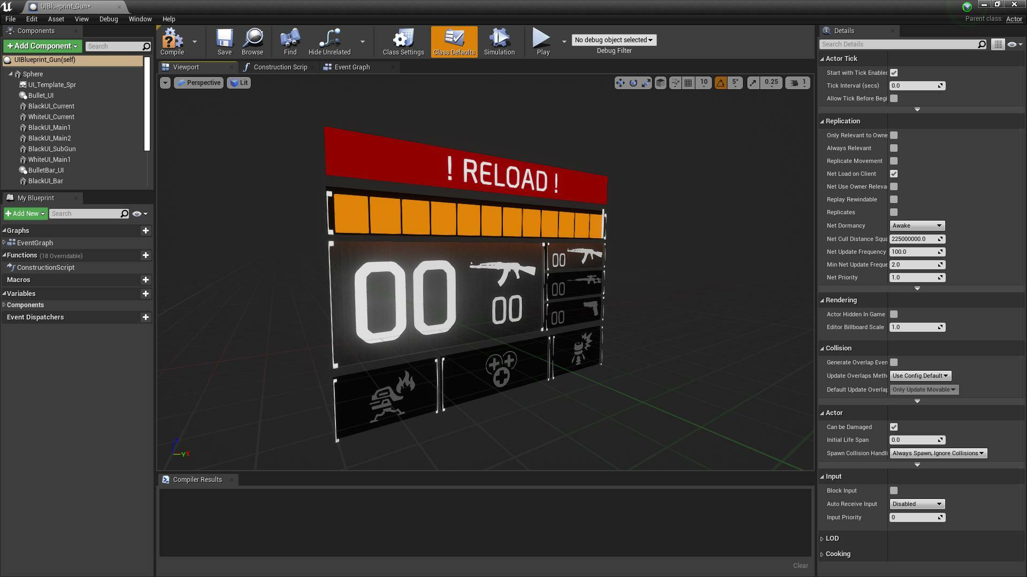Viewport: 1027px width, 577px height.
Task: Change the Auto Receive Input dropdown
Action: point(916,504)
